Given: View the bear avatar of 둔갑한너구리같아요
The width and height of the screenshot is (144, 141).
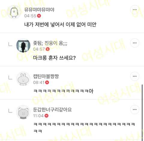Looking at the screenshot, I should [x=23, y=112].
